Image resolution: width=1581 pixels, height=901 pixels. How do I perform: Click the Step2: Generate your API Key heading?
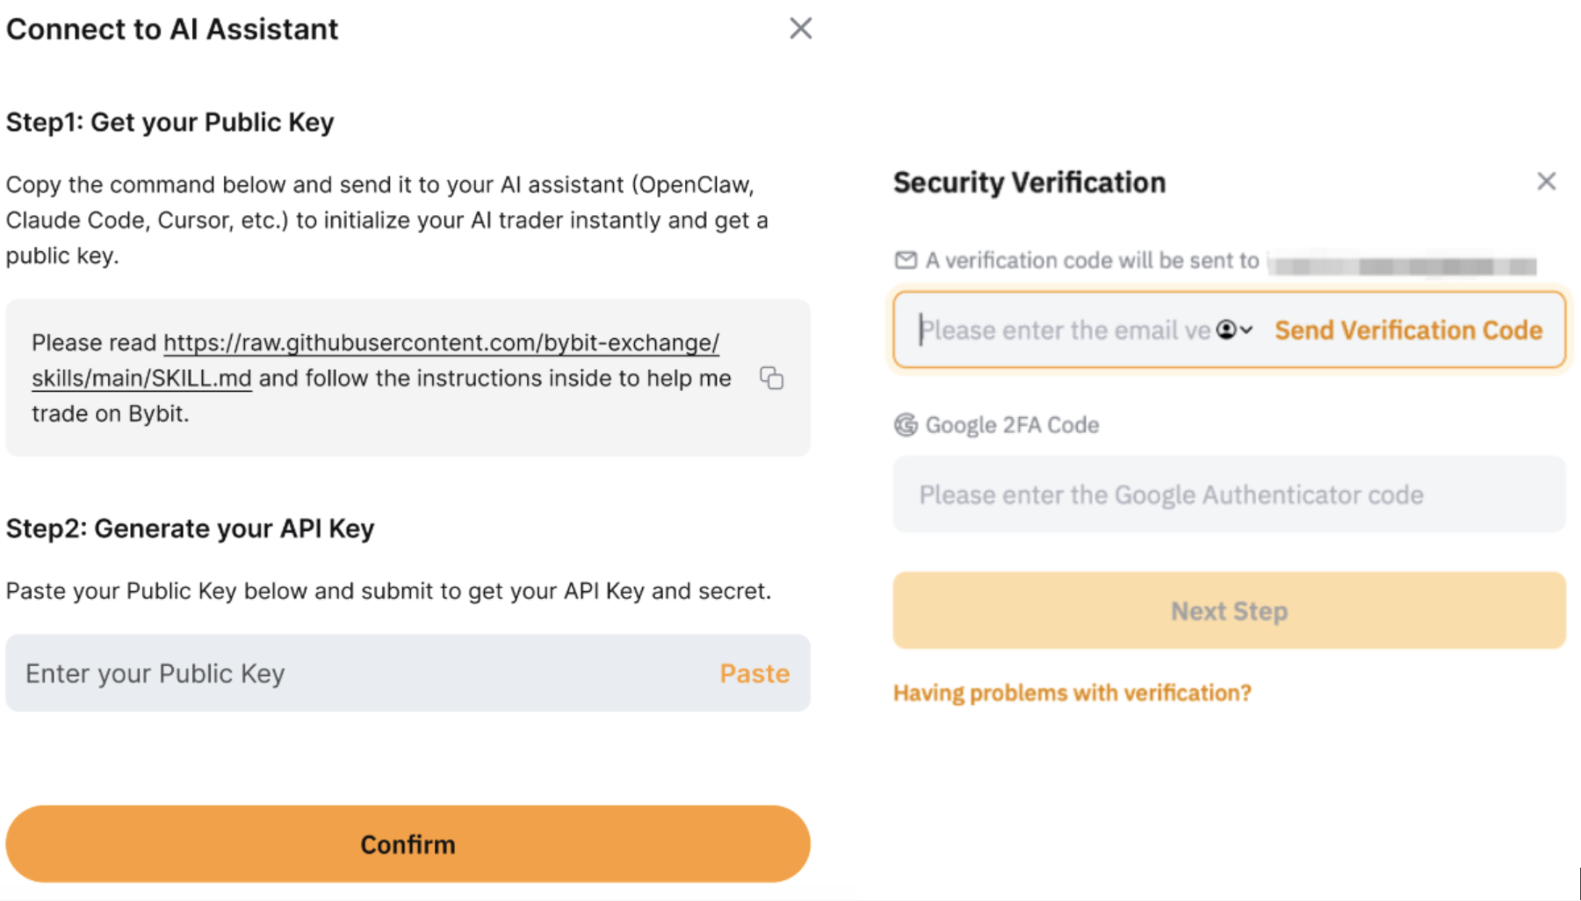tap(191, 529)
